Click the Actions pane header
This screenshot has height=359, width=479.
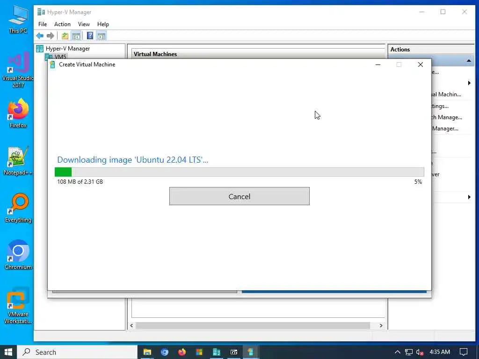pos(400,50)
